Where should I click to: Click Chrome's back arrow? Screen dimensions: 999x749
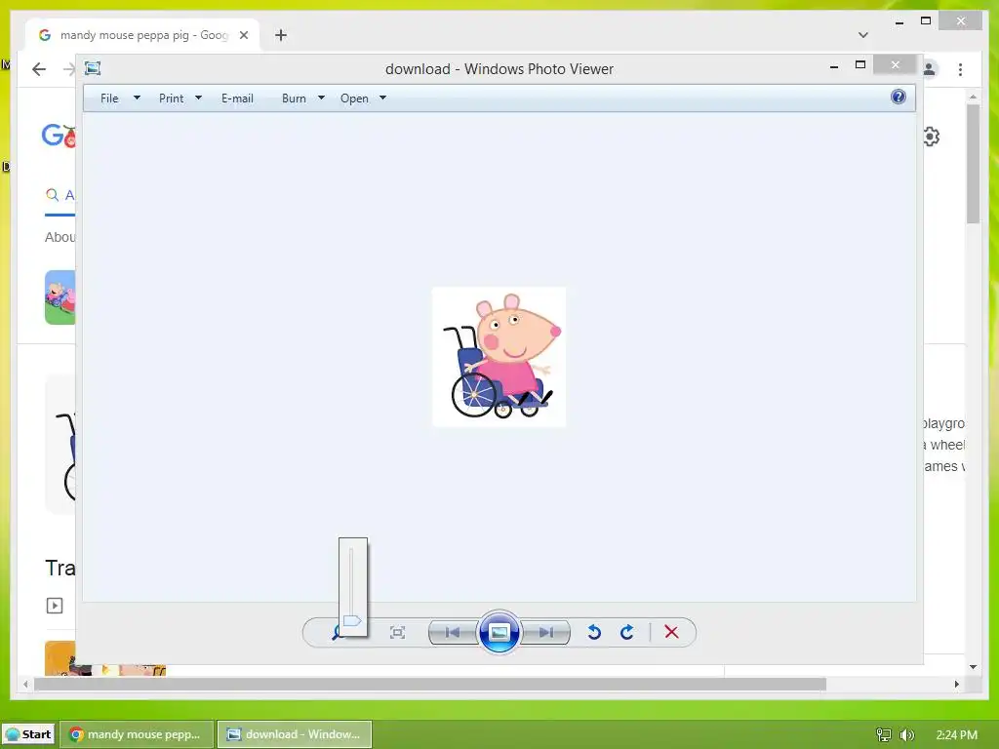(39, 69)
